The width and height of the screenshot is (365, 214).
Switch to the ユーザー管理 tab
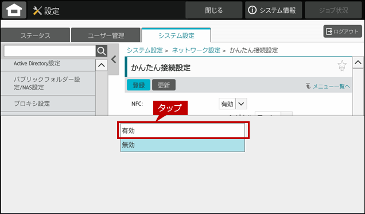(106, 35)
